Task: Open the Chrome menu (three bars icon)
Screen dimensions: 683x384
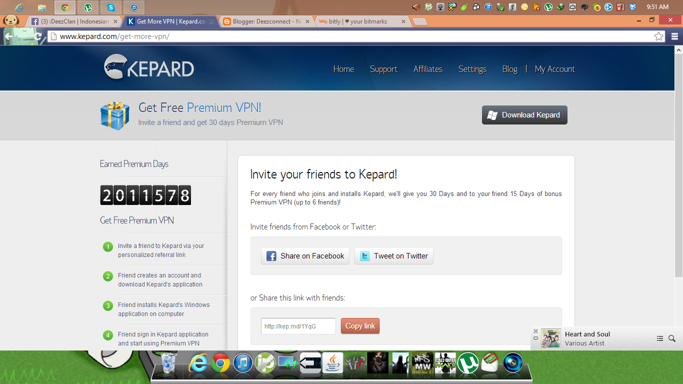Action: click(674, 36)
